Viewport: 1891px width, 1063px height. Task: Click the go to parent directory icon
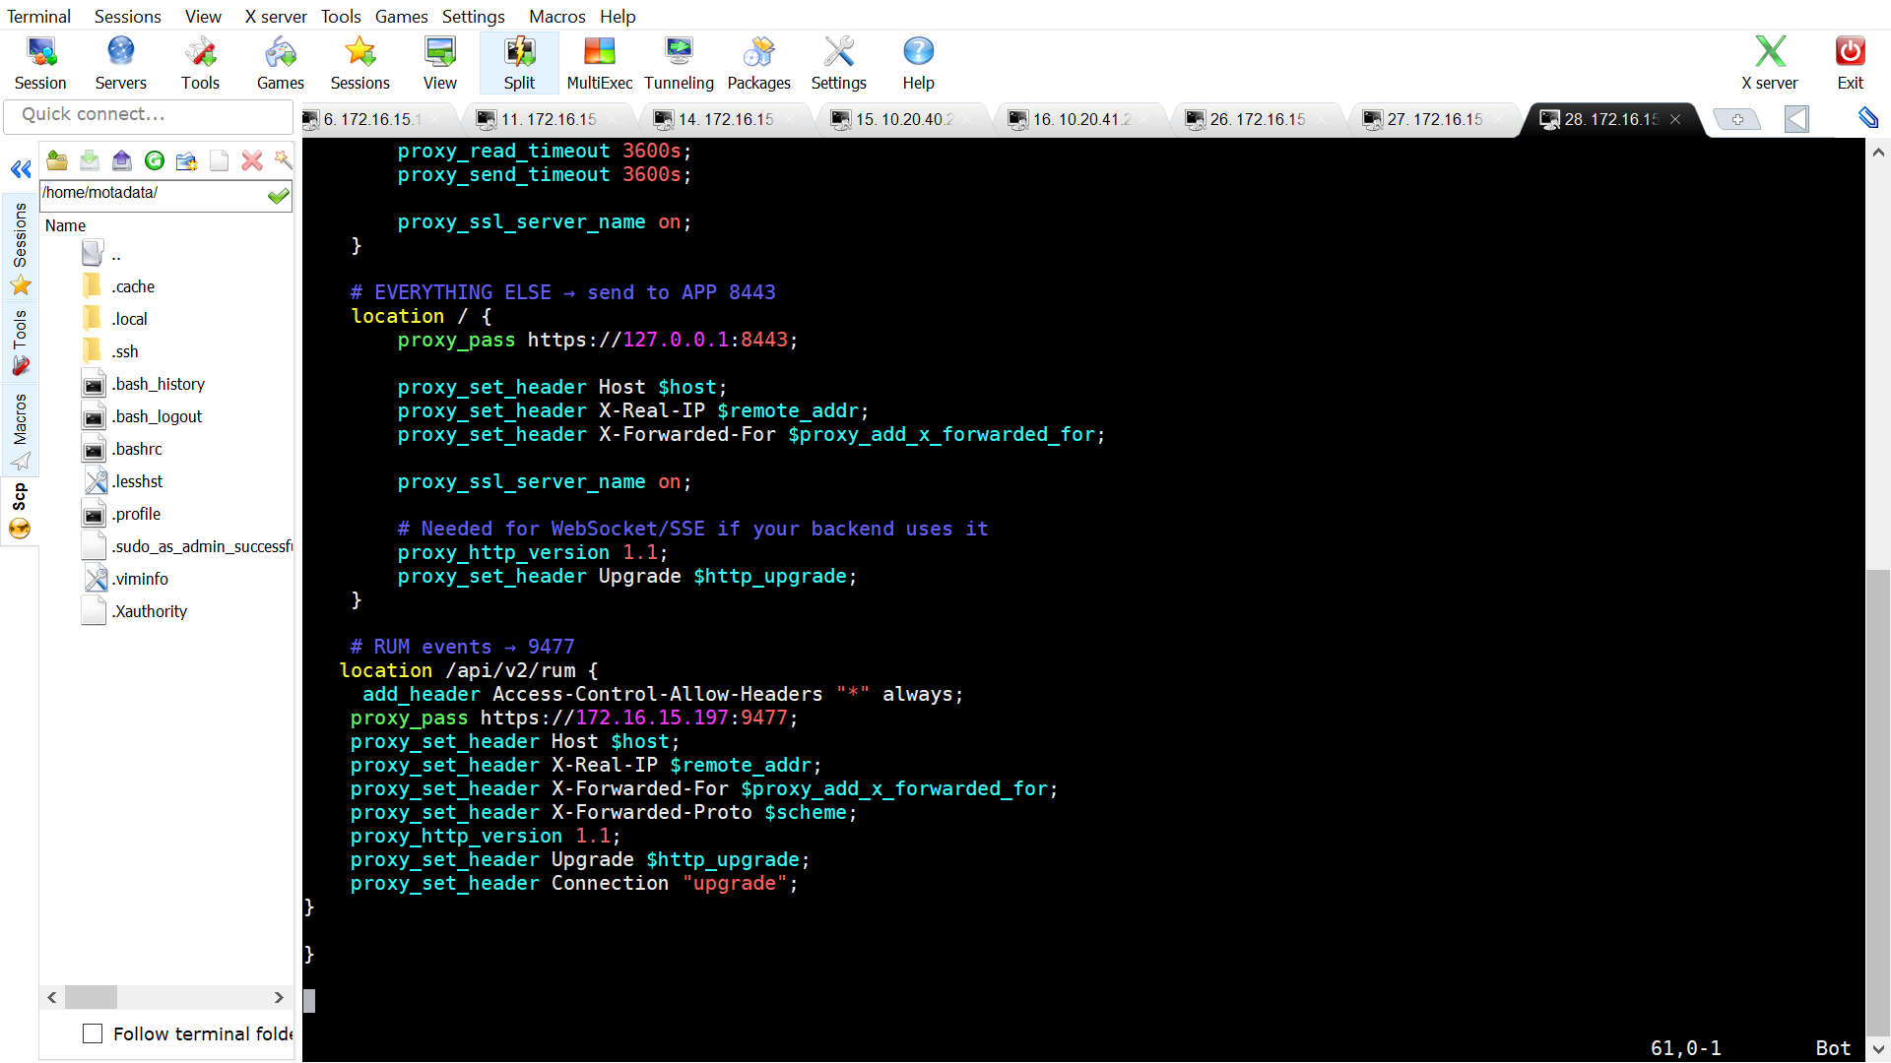click(57, 160)
